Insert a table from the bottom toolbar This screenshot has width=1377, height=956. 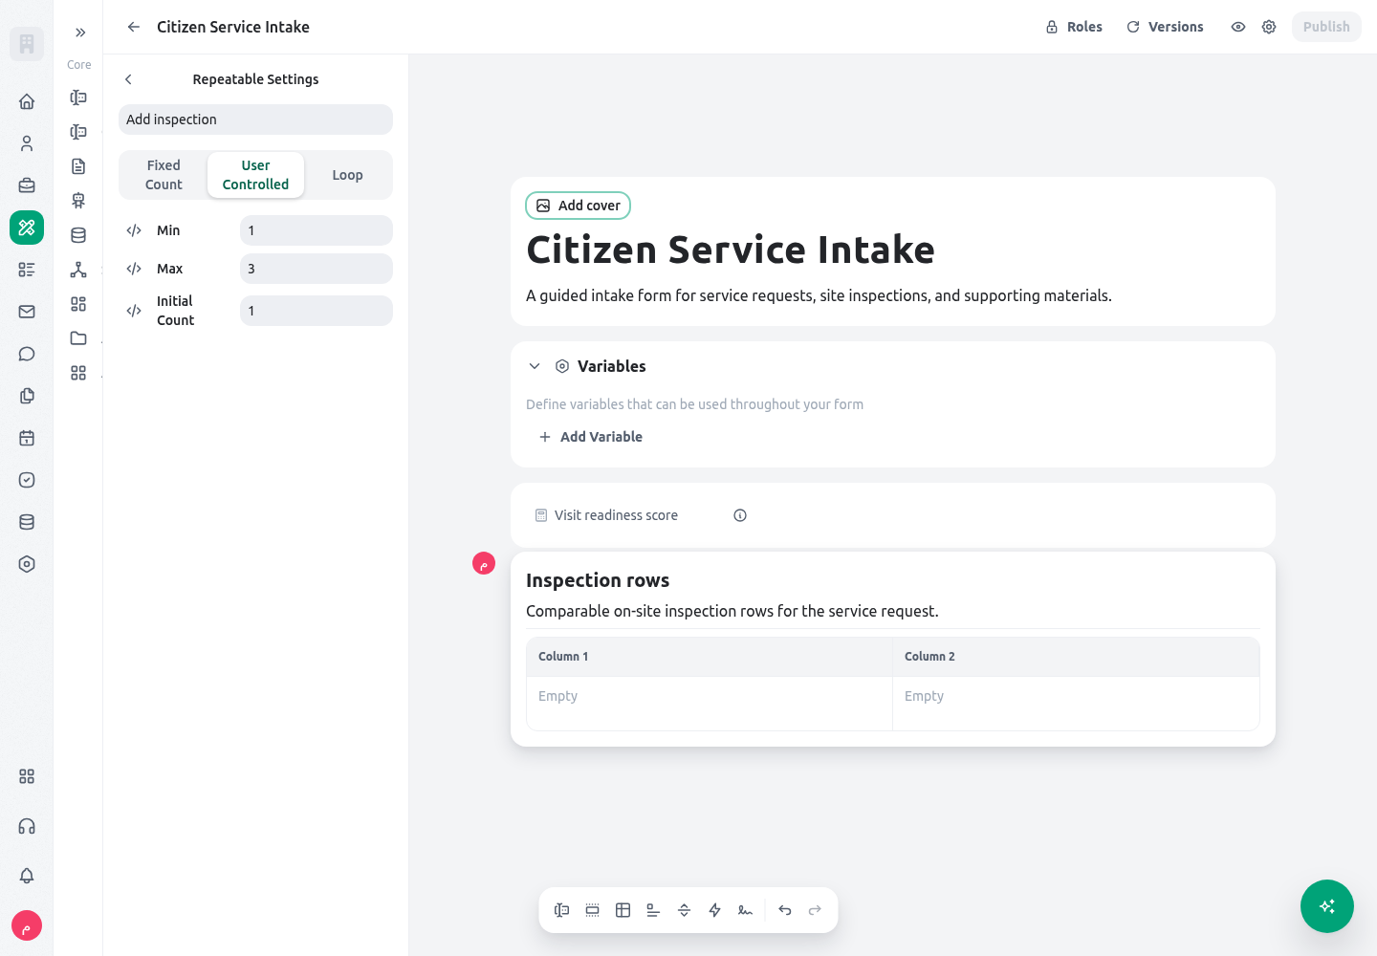tap(623, 910)
